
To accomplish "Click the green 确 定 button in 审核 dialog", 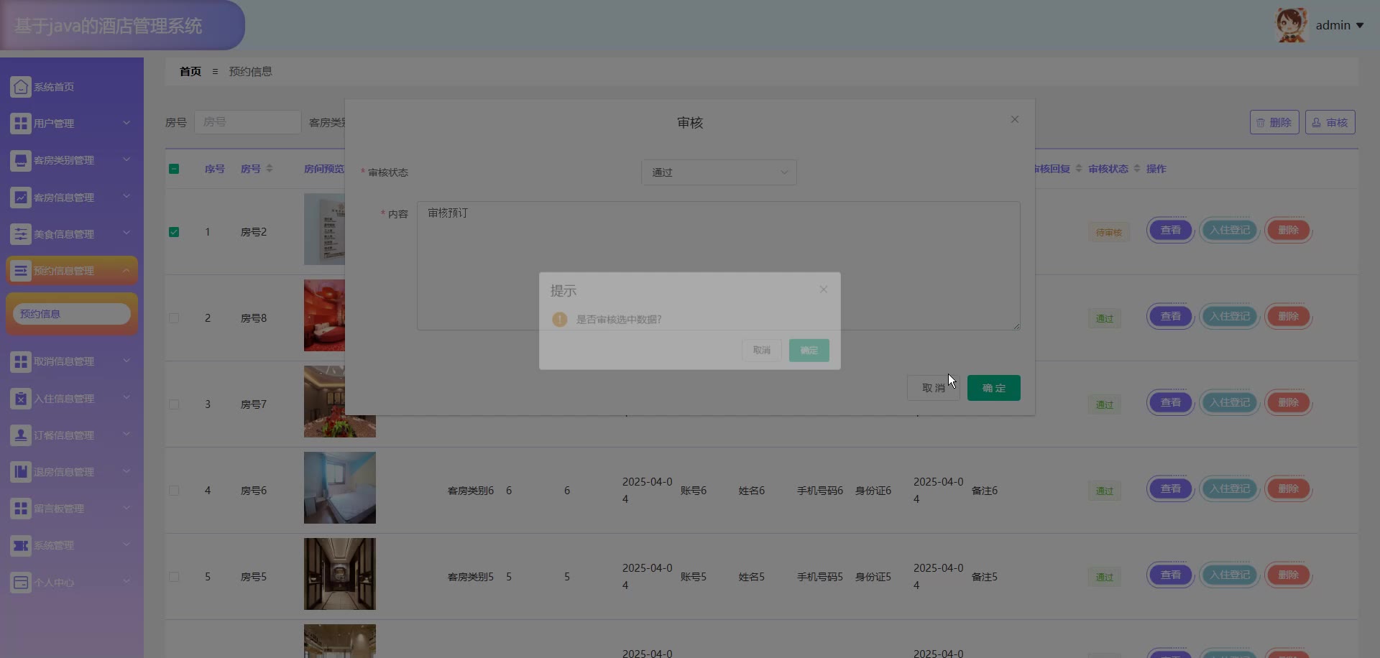I will click(x=994, y=388).
